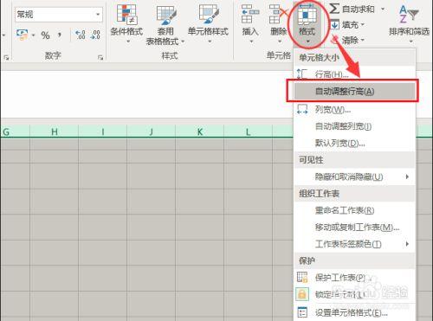Click the AutoSum (自动求和) sigma icon
This screenshot has width=433, height=321.
coord(334,9)
